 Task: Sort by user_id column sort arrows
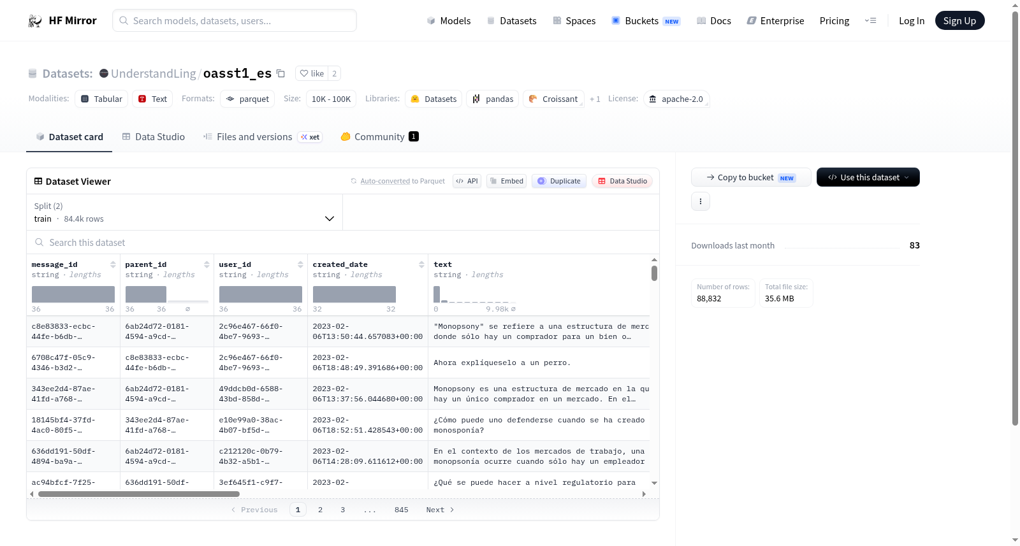300,264
